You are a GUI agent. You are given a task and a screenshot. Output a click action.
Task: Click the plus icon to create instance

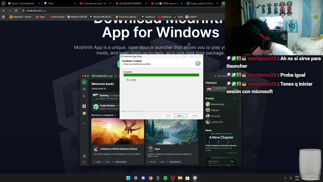click(84, 123)
